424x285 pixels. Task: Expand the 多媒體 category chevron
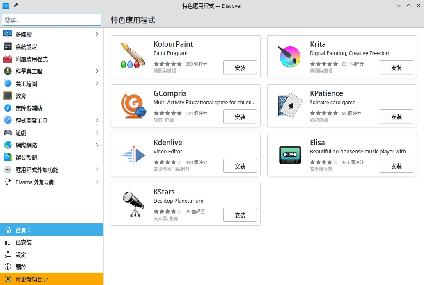[97, 34]
